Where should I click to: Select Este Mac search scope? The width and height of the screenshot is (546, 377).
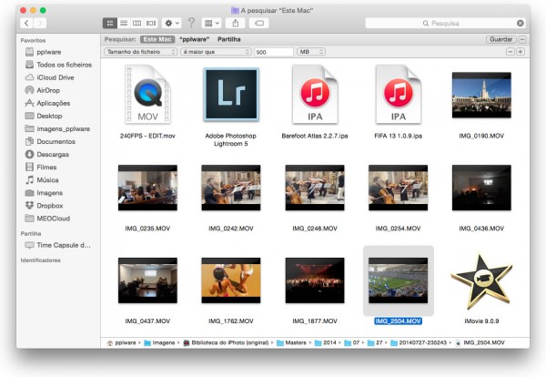157,39
